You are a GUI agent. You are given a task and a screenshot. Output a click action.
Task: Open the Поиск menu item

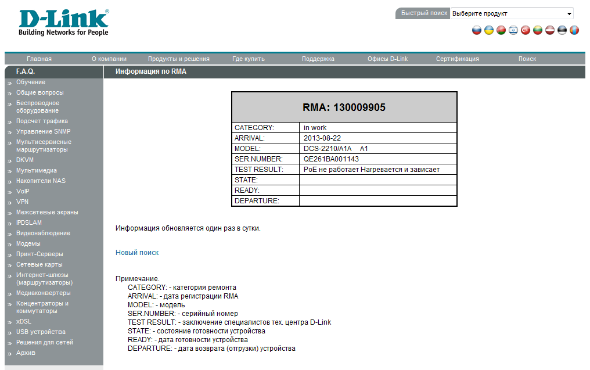pyautogui.click(x=527, y=59)
